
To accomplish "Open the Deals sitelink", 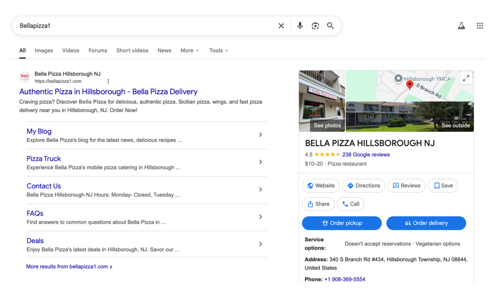I will [35, 241].
